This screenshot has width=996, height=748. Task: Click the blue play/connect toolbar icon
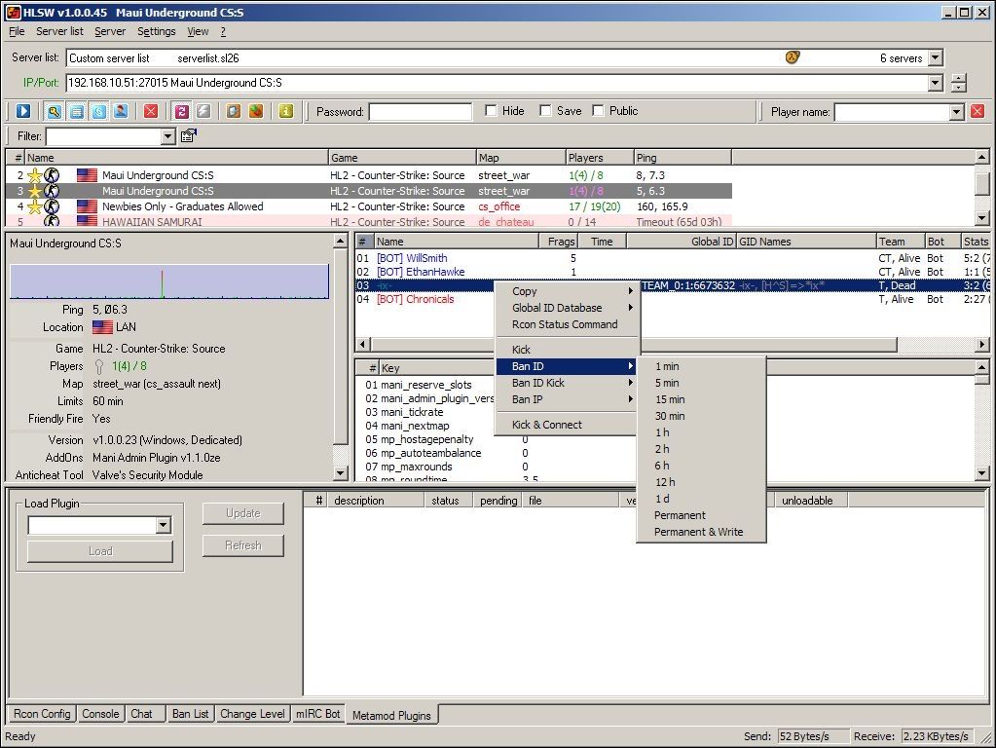click(x=23, y=111)
